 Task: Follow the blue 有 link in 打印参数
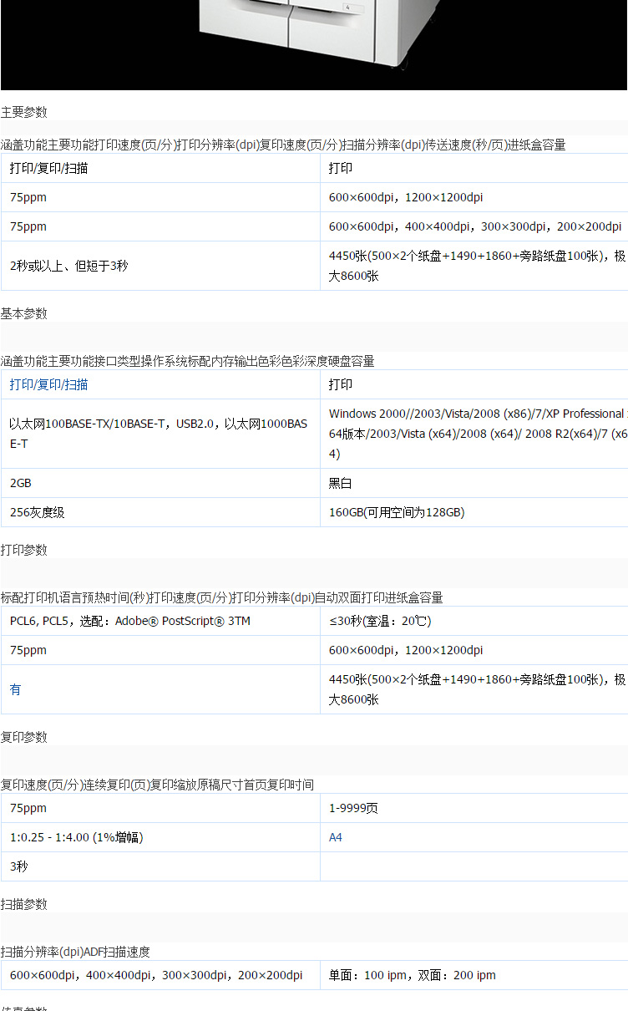tap(15, 689)
